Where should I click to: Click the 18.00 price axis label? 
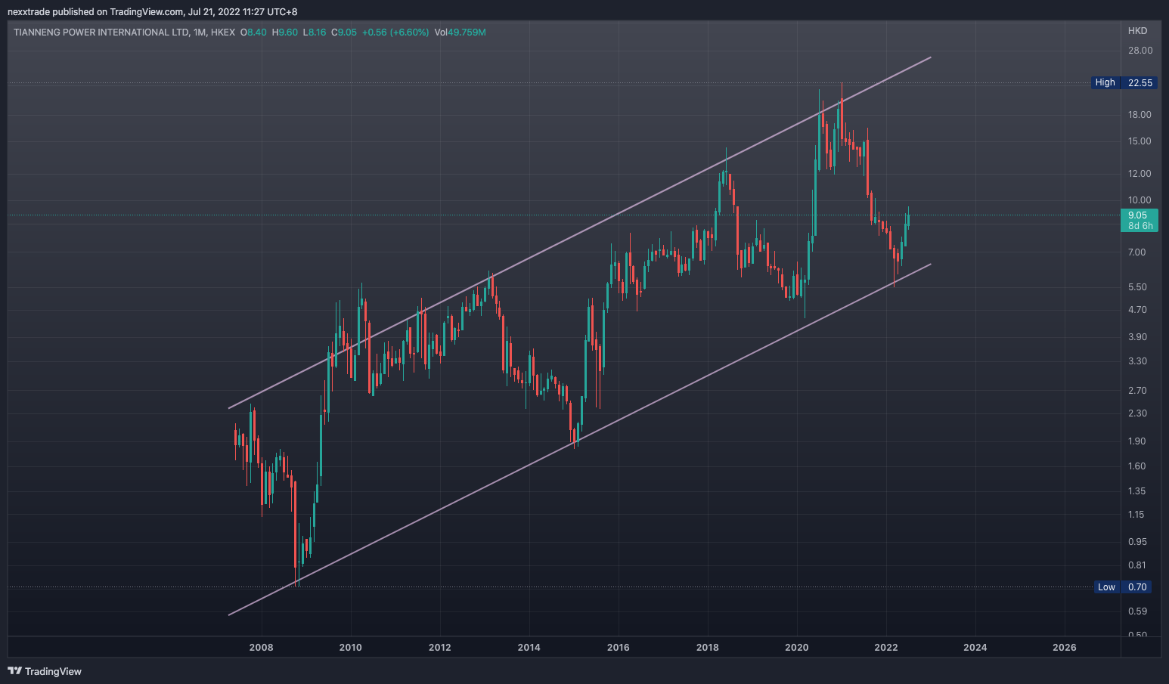coord(1140,115)
